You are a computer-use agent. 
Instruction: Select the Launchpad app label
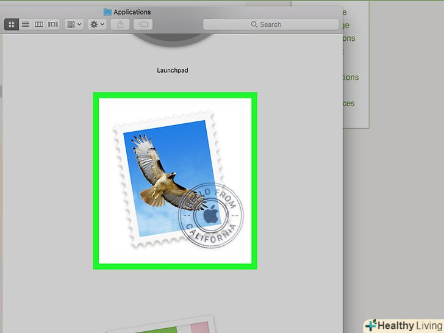173,70
